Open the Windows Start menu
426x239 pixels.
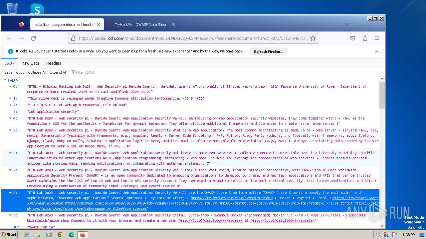9,234
